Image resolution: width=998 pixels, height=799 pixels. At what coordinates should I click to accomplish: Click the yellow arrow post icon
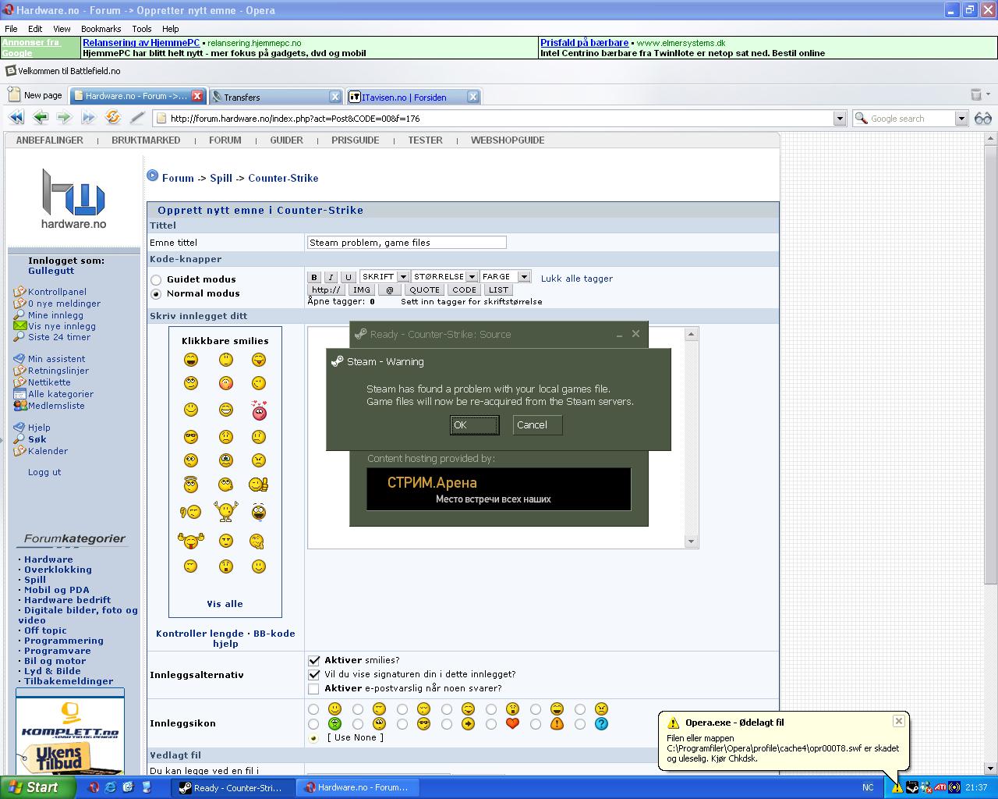coord(468,723)
